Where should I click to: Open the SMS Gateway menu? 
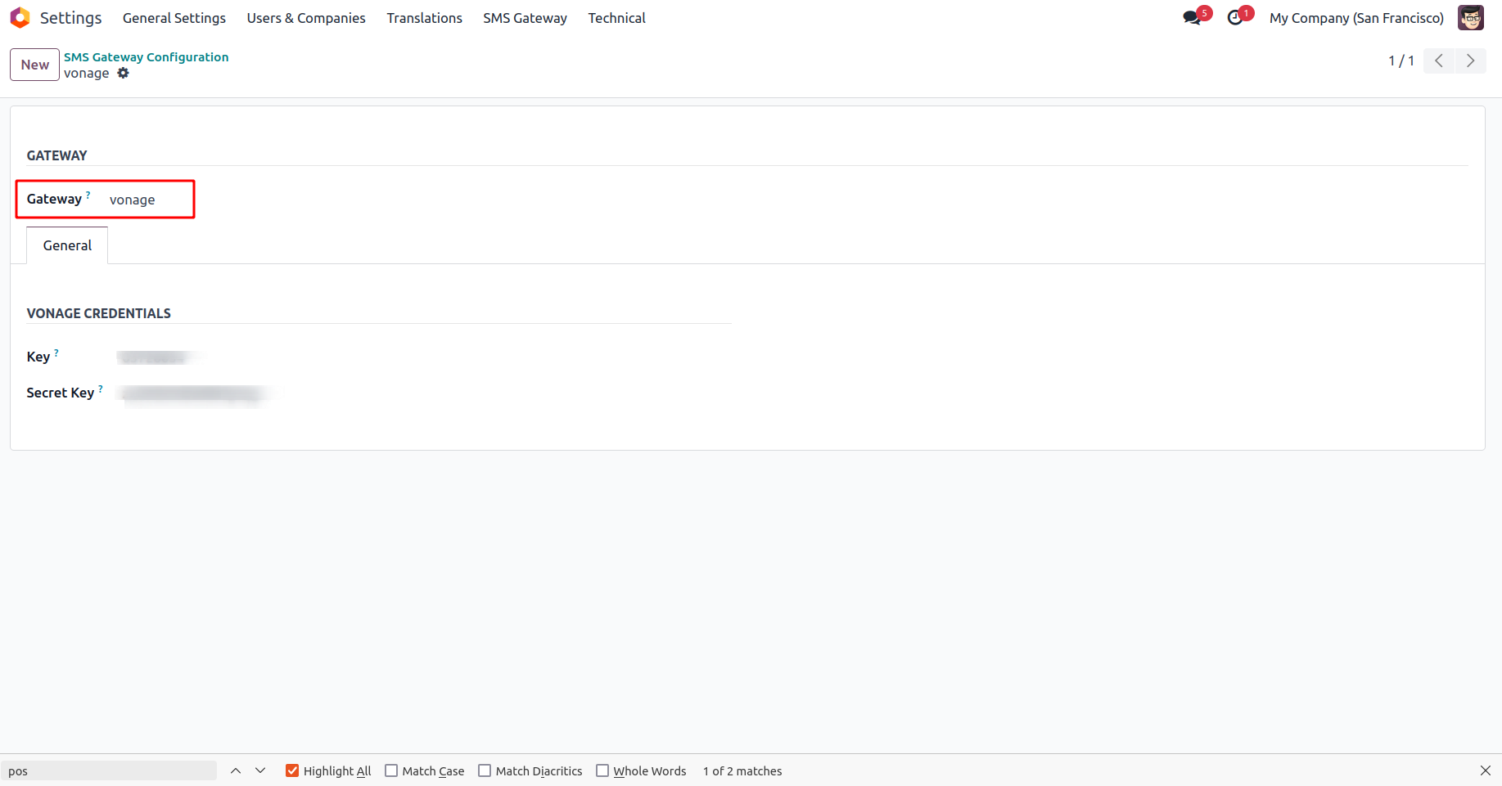[x=525, y=18]
